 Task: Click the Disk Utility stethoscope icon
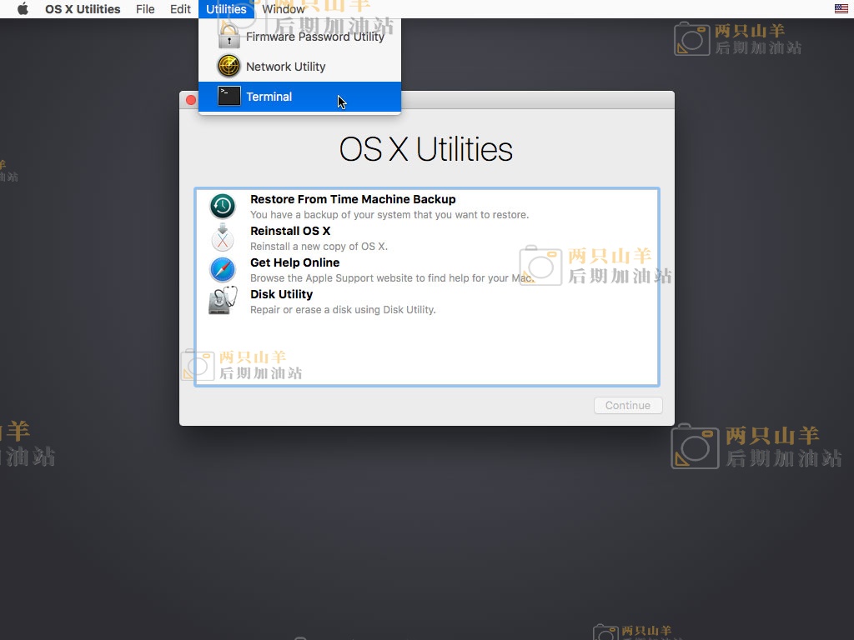pos(223,301)
